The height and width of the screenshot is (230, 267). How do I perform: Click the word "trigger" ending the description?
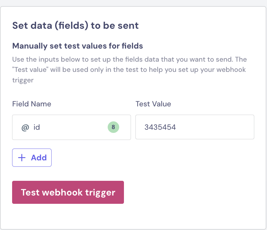click(x=23, y=80)
